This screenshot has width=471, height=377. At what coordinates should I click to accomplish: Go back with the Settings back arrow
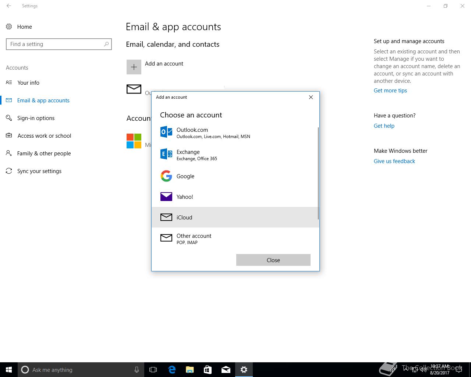(x=9, y=6)
